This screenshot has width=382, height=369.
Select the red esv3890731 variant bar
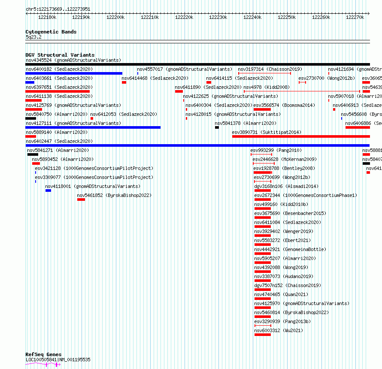click(301, 136)
